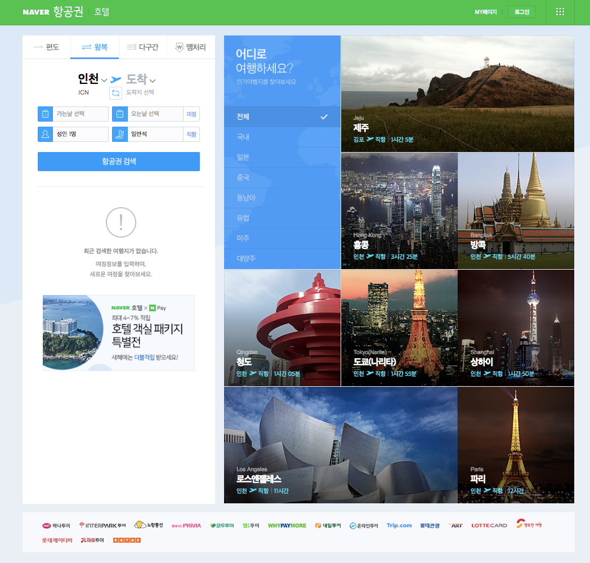Expand the 도착 arrival city dropdown
The height and width of the screenshot is (563, 590).
tap(141, 79)
